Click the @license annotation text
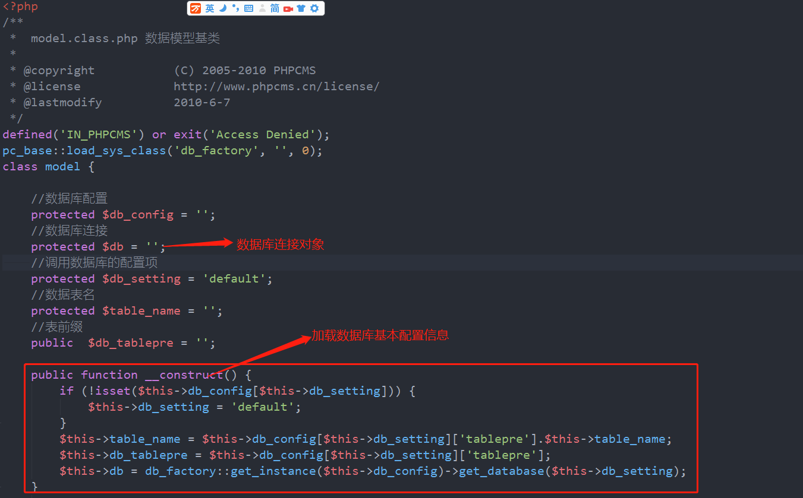 pos(52,87)
